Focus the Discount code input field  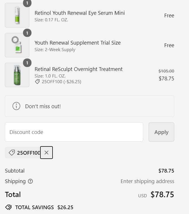click(x=74, y=132)
